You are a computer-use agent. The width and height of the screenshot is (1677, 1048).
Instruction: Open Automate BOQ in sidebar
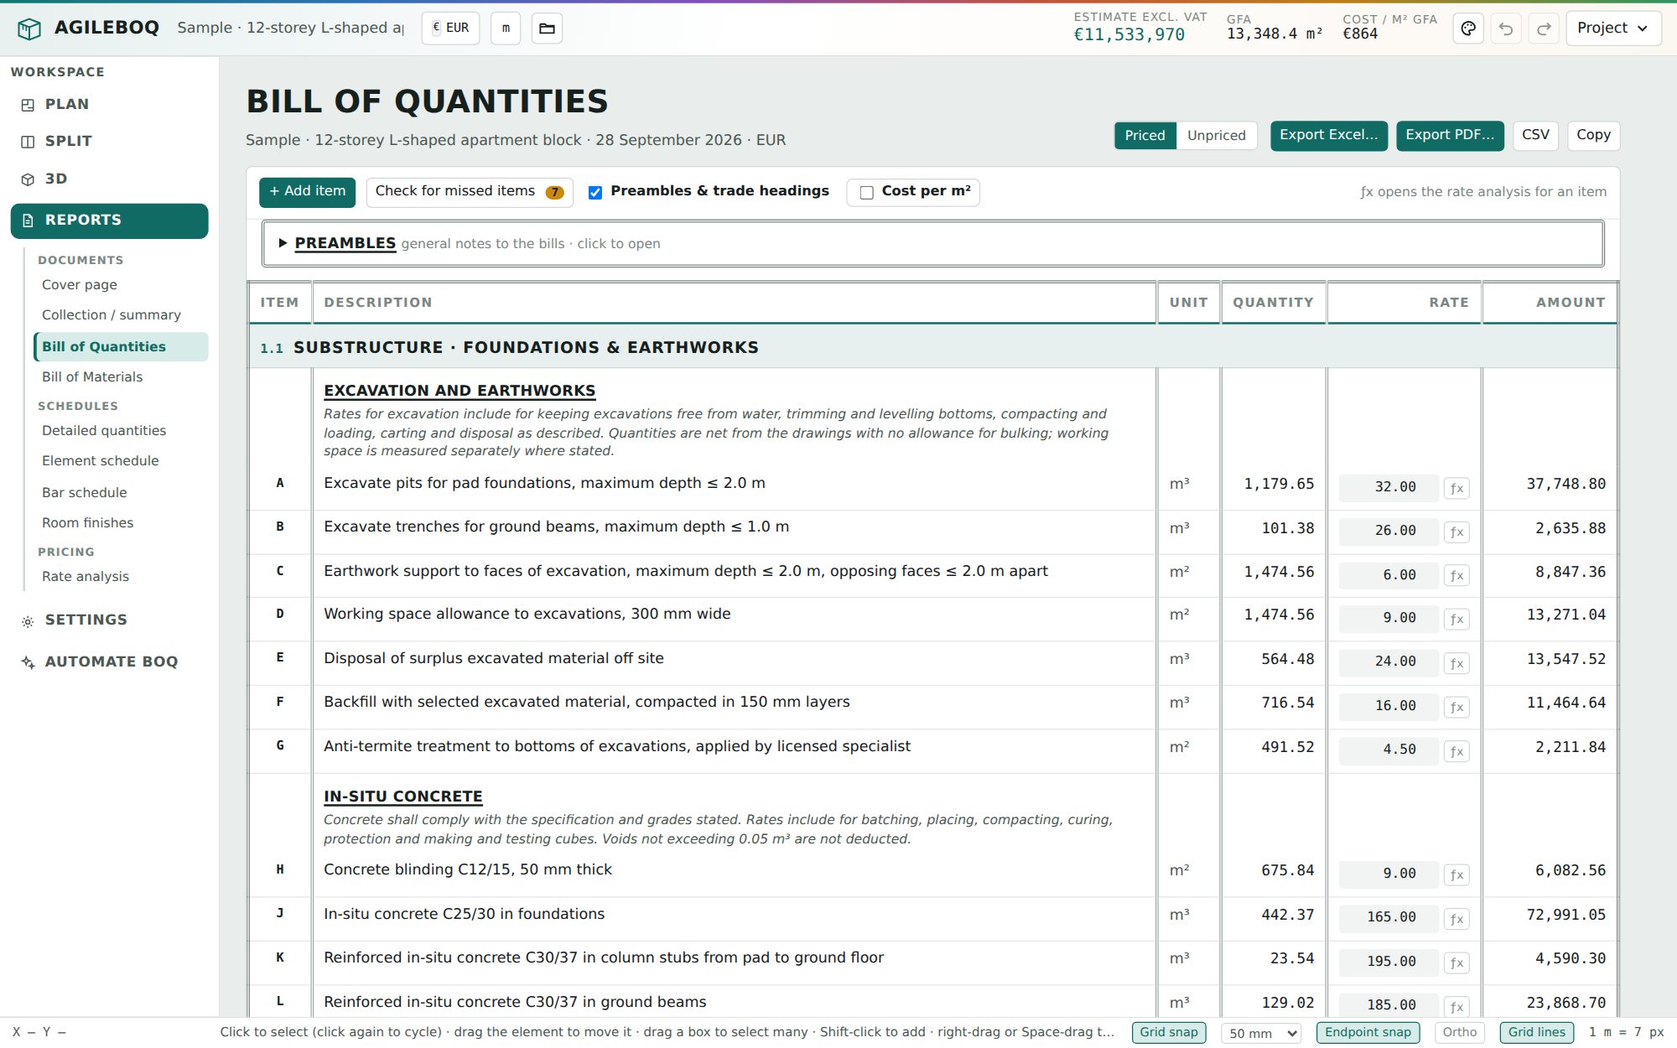click(x=109, y=661)
